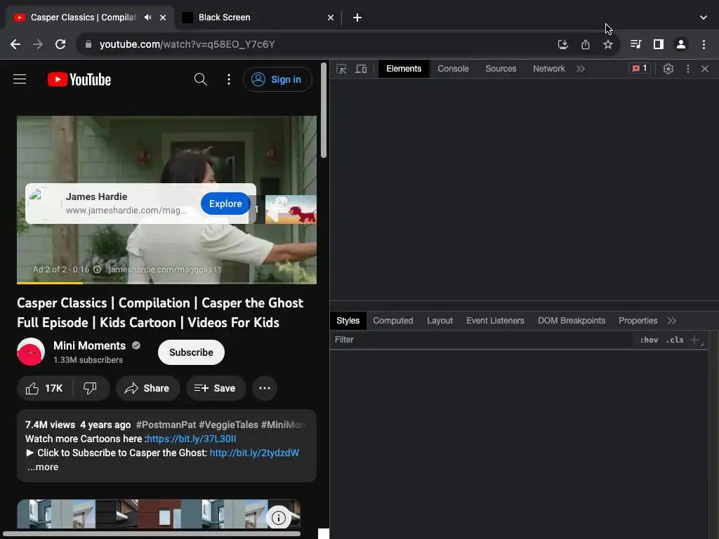Reload the YouTube page
The width and height of the screenshot is (719, 539).
point(60,44)
